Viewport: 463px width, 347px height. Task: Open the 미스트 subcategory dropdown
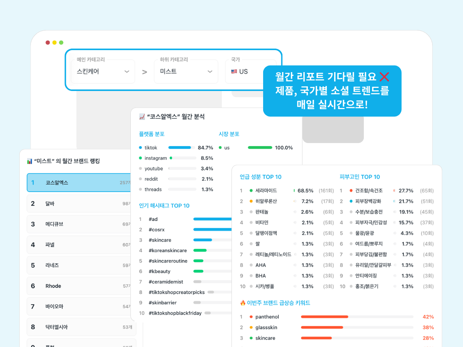[186, 71]
